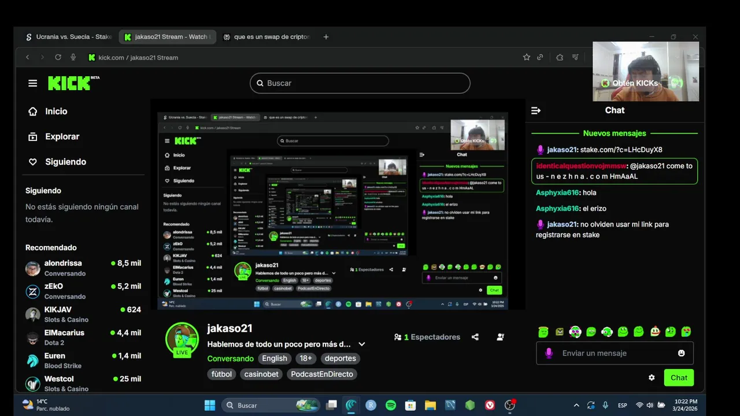This screenshot has width=740, height=416.
Task: Open the alondrissa recommended channel
Action: (83, 268)
